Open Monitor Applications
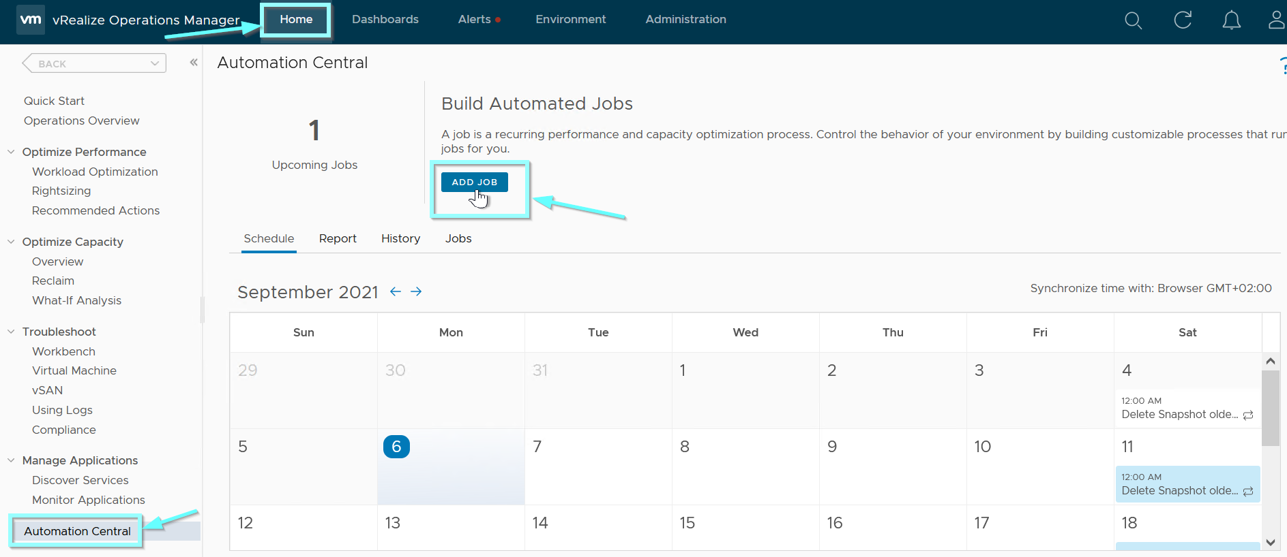1287x557 pixels. [89, 500]
